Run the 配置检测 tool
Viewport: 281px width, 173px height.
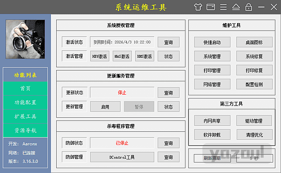[254, 84]
